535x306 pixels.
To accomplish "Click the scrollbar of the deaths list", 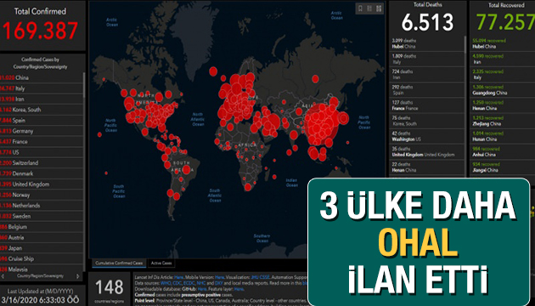I will (465, 44).
